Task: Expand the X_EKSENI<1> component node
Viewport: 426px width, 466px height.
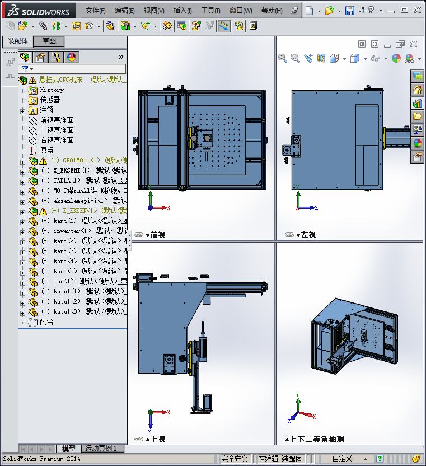Action: (x=22, y=172)
